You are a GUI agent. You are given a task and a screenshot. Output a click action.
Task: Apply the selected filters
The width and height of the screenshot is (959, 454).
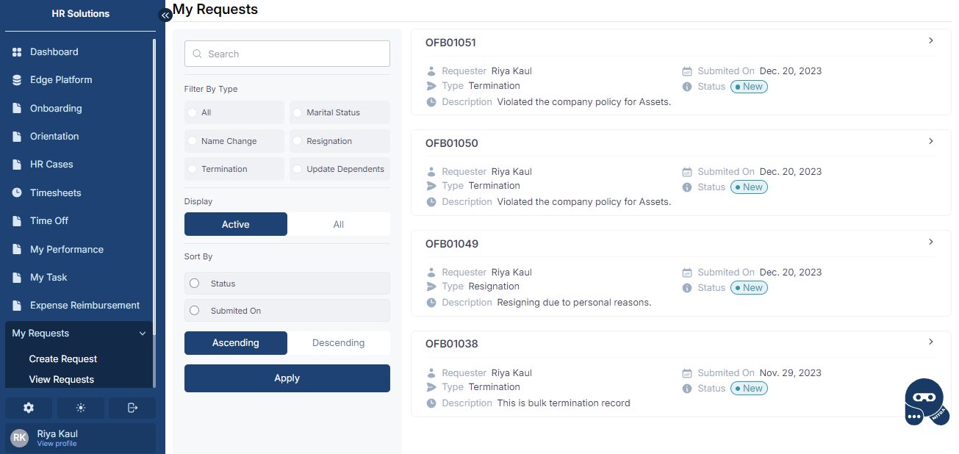tap(287, 378)
